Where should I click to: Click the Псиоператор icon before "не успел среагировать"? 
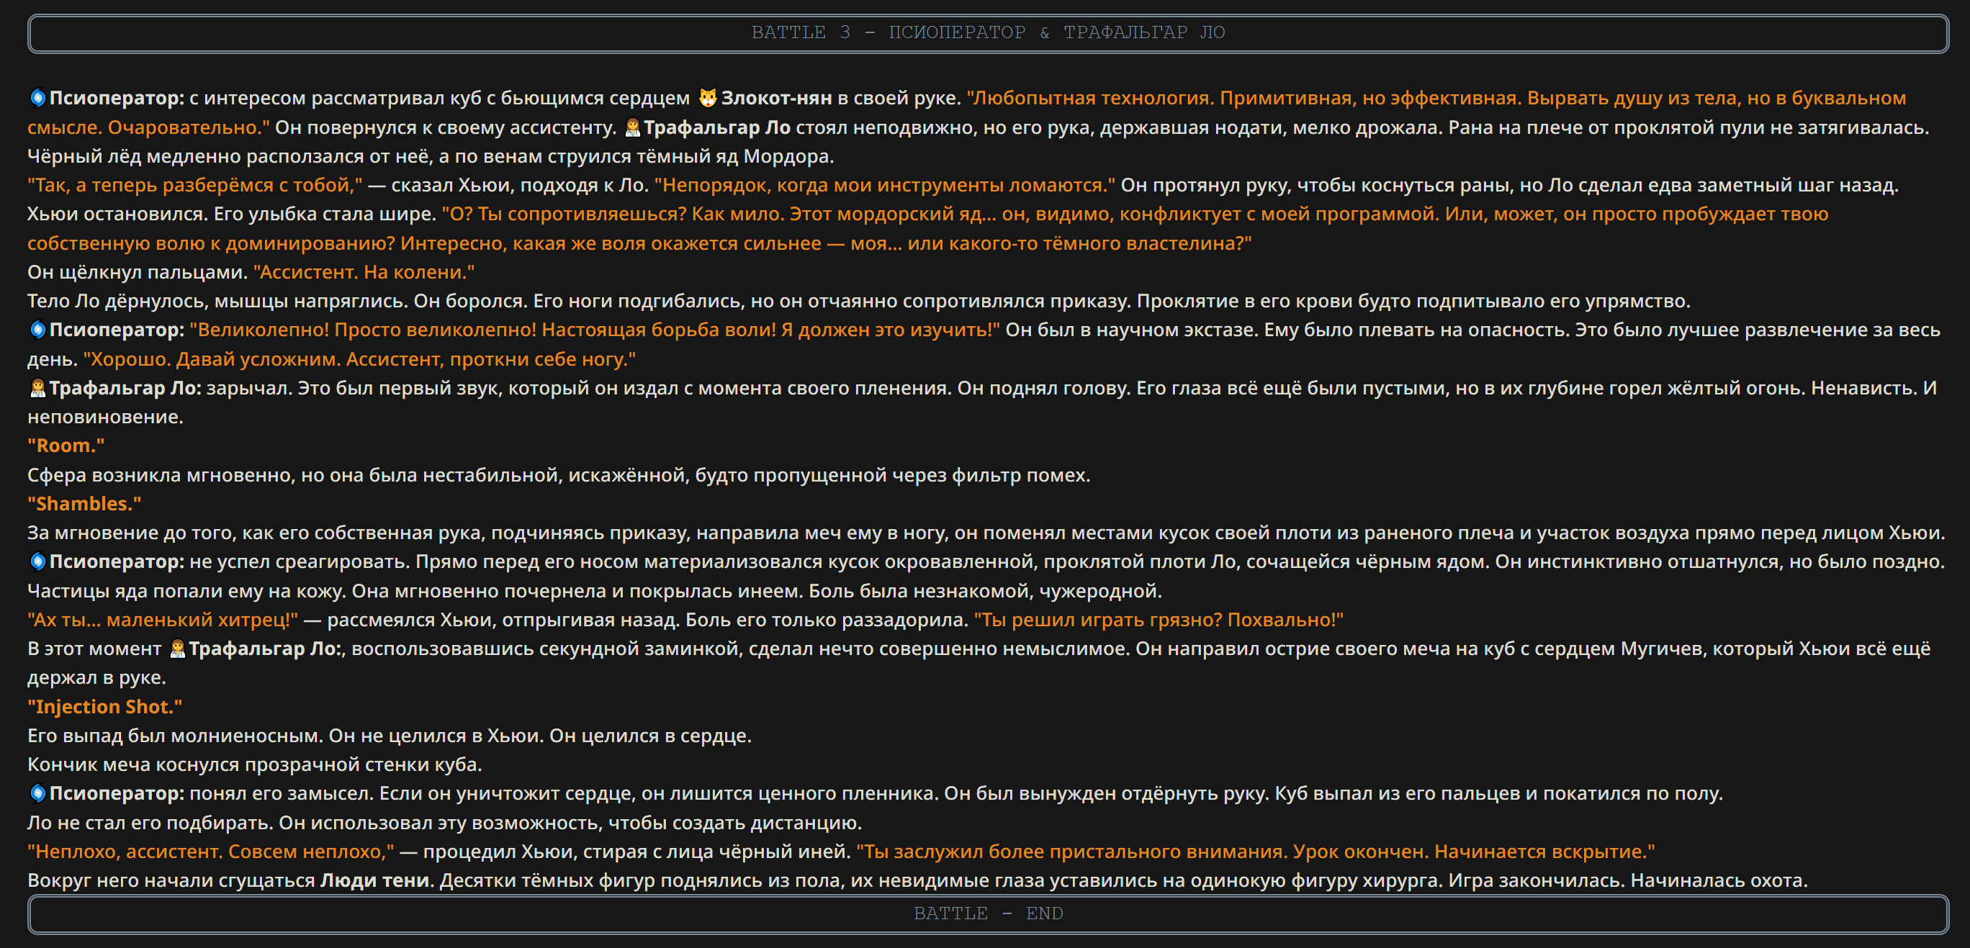pos(37,561)
